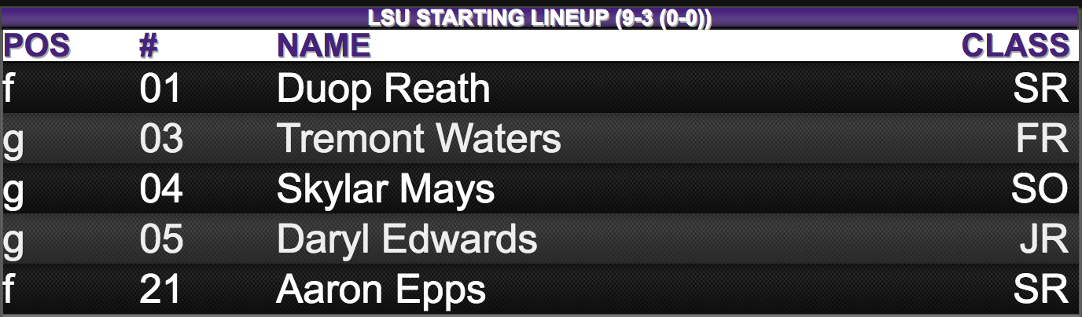Click position g in Skylar Mays row
The width and height of the screenshot is (1082, 317).
[12, 191]
